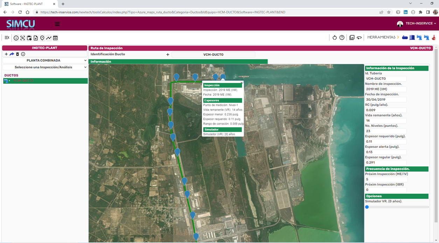The height and width of the screenshot is (243, 439).
Task: Select VCM-DUCTO in the DUCTOS list
Action: pos(23,81)
